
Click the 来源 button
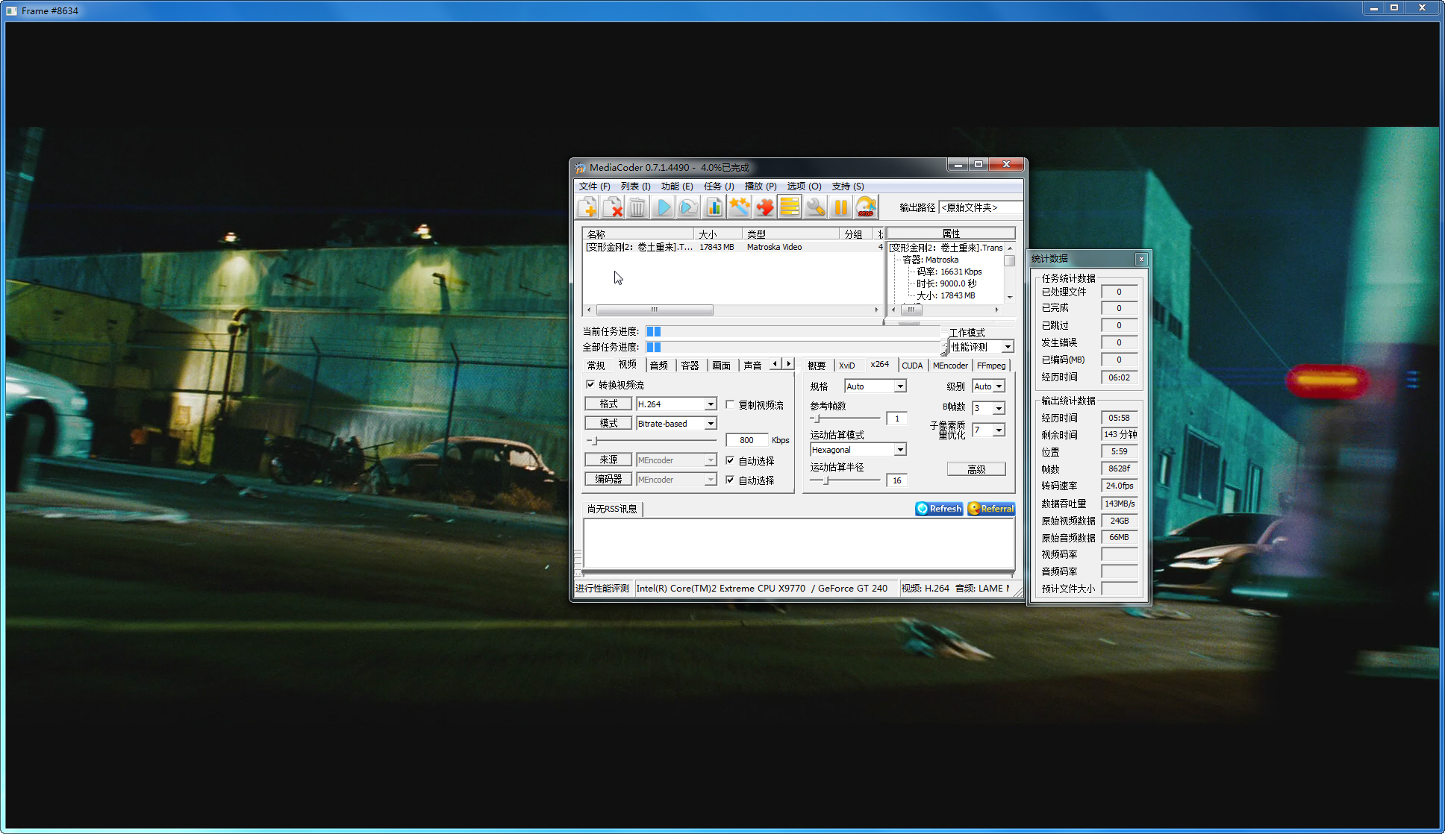coord(608,460)
